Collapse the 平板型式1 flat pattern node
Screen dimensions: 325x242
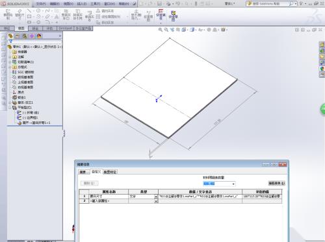pyautogui.click(x=10, y=108)
